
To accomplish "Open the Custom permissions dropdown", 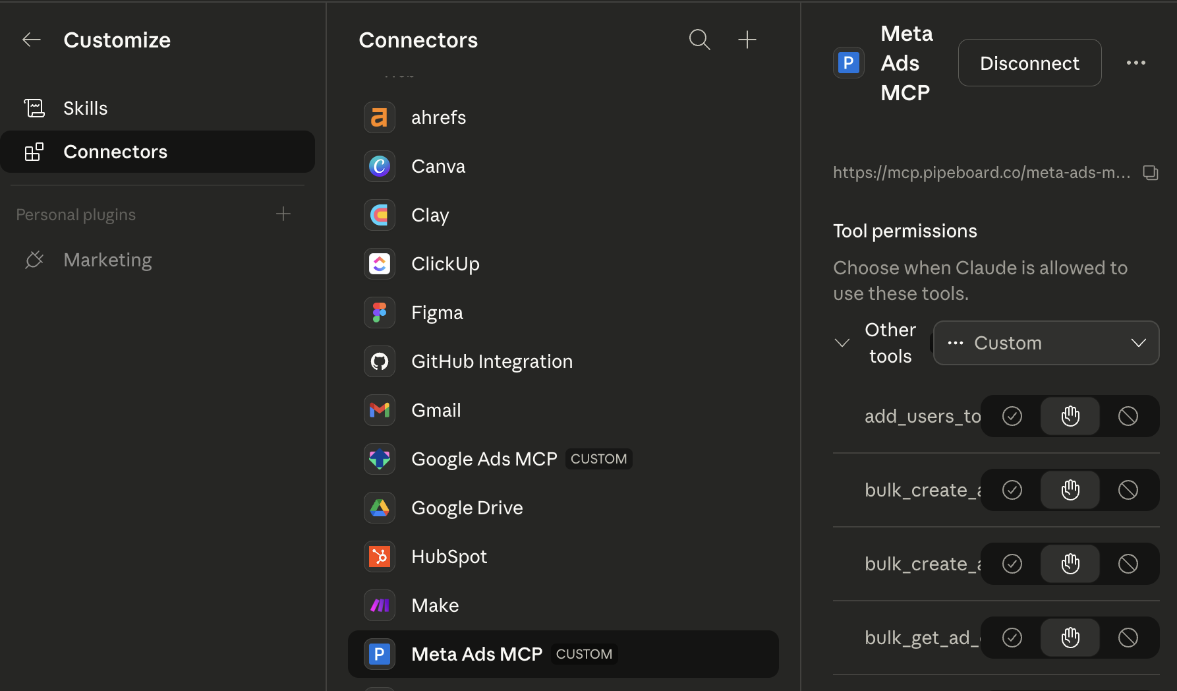I will click(1046, 343).
